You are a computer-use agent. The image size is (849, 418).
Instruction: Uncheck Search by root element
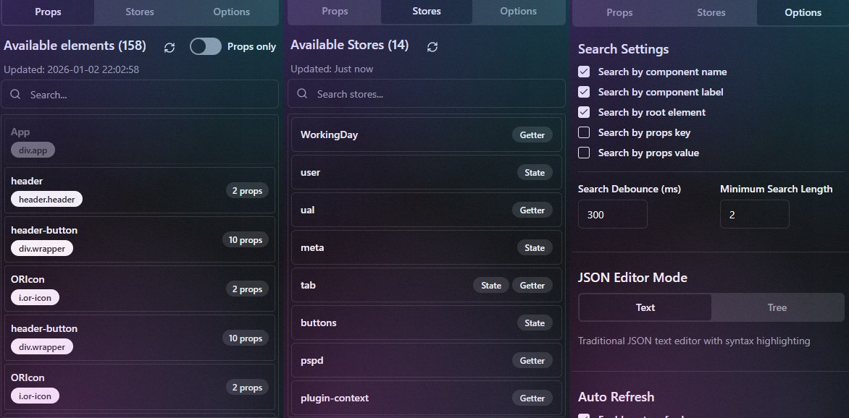[x=584, y=112]
